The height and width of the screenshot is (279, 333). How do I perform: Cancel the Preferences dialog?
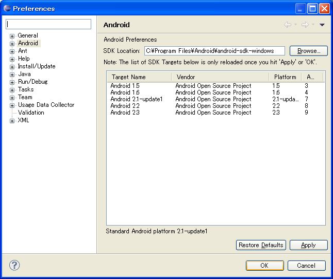(306, 266)
